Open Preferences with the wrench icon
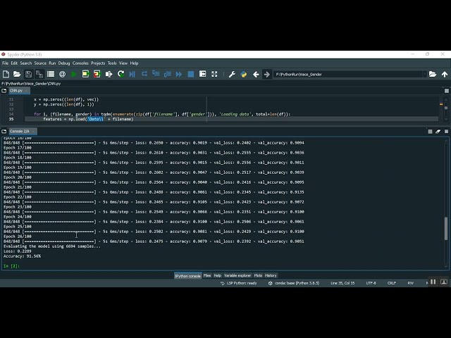Screen dimensions: 451x338 click(232, 74)
